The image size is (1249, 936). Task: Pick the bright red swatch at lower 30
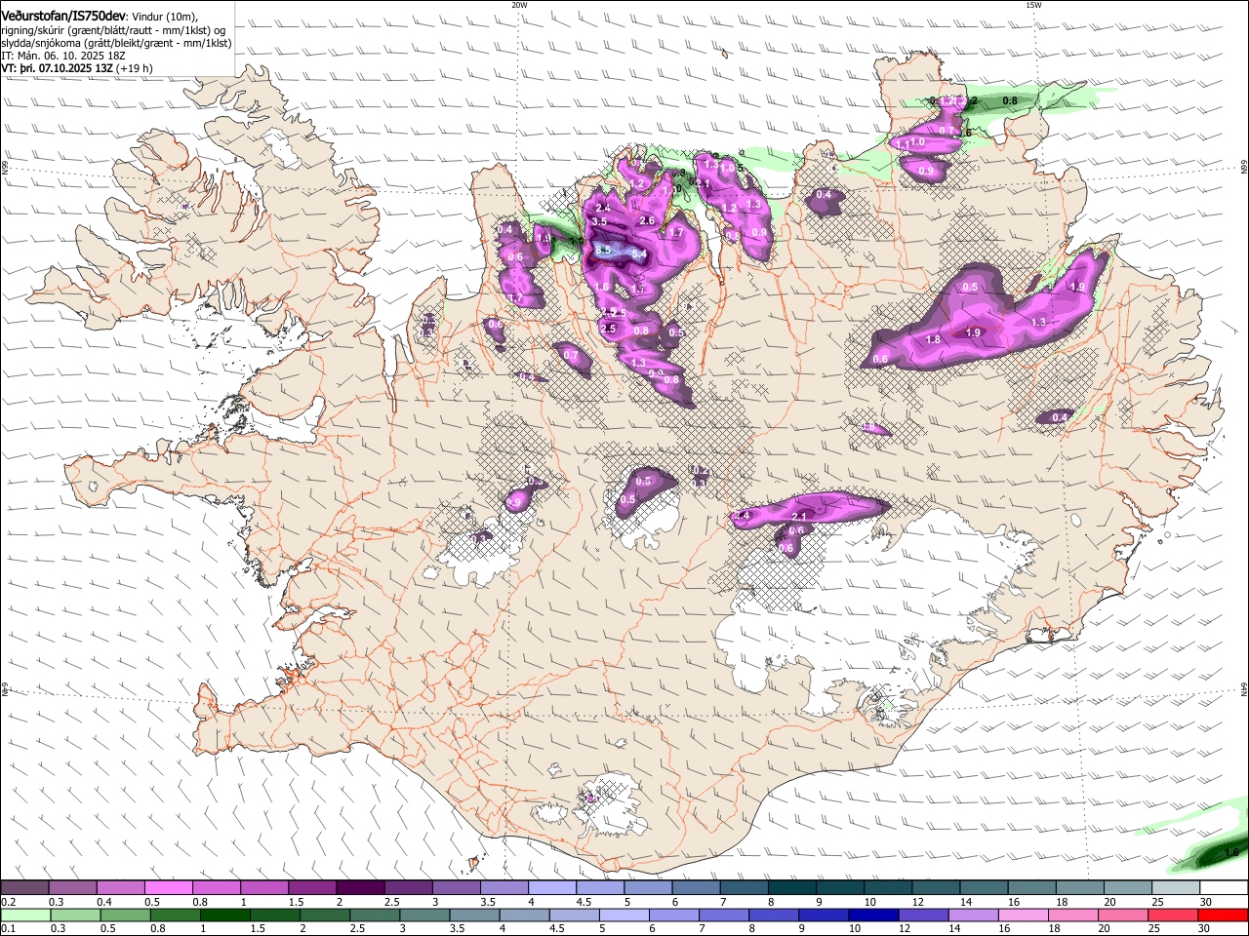(1223, 916)
